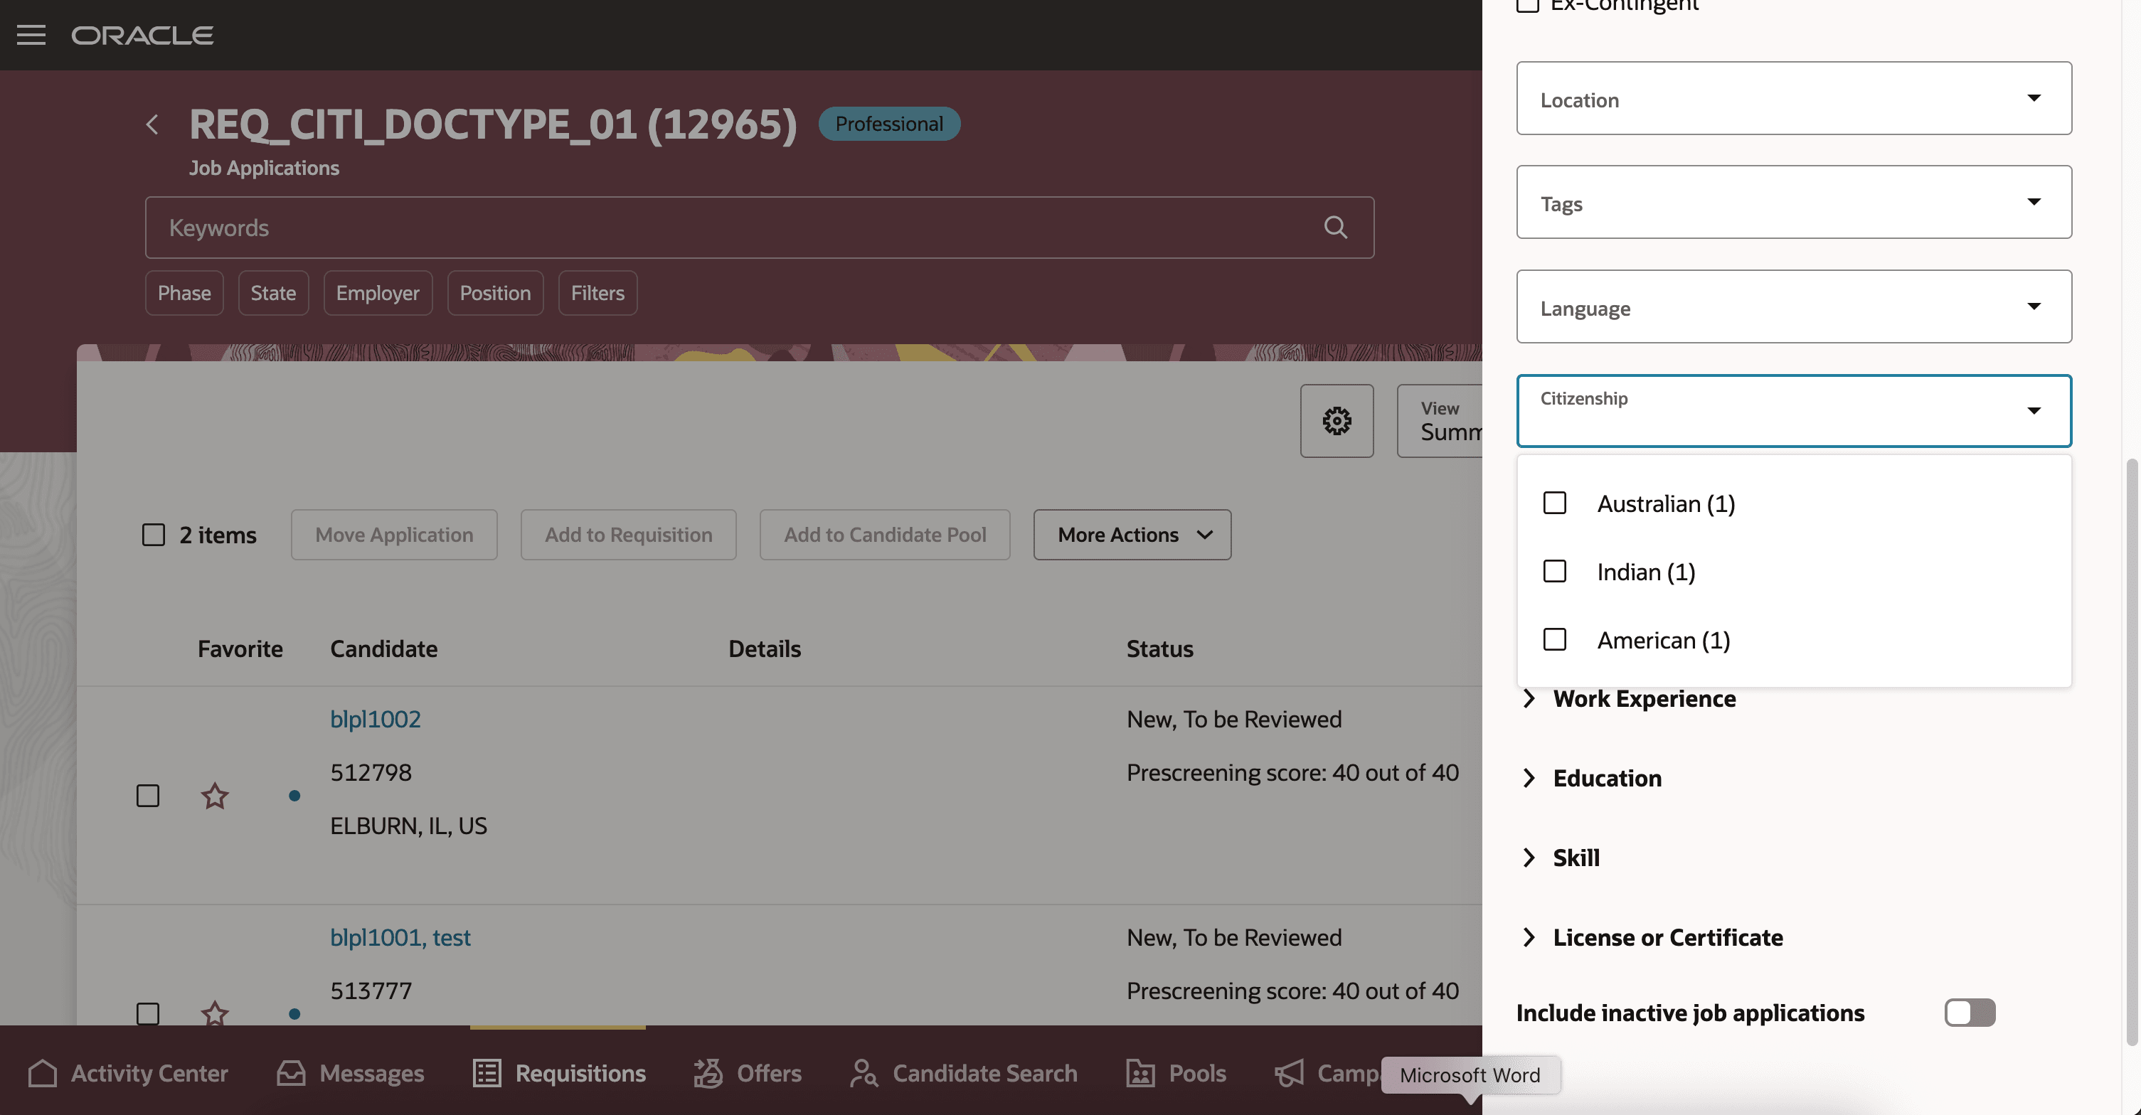This screenshot has width=2141, height=1115.
Task: Open the Messages inbox icon
Action: (291, 1072)
